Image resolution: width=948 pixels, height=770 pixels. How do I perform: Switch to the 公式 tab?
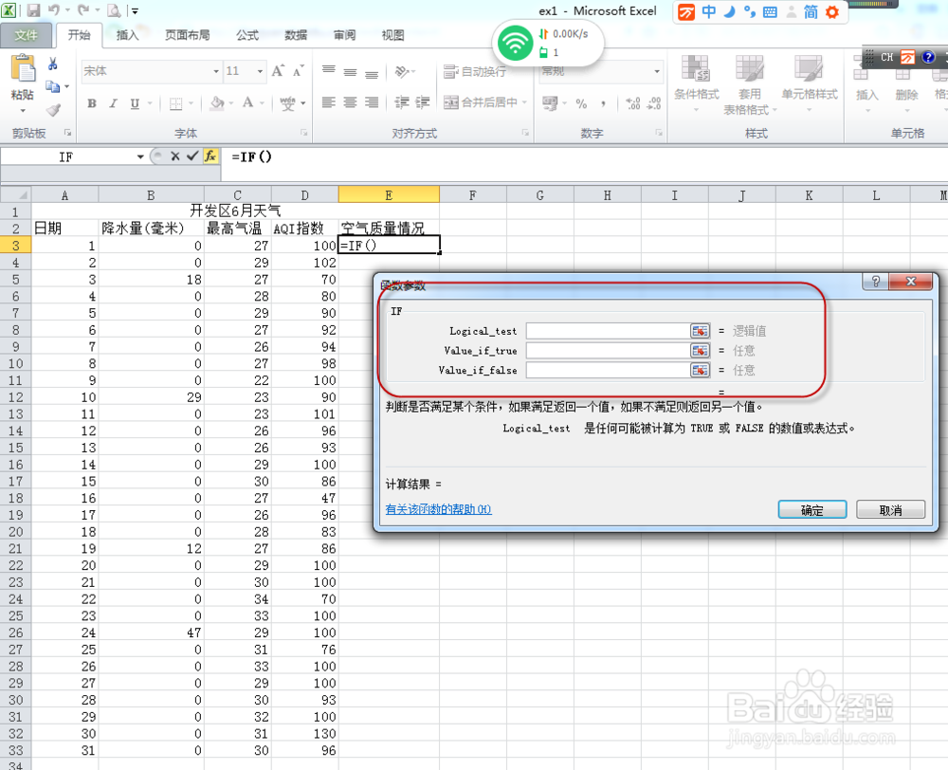[247, 35]
